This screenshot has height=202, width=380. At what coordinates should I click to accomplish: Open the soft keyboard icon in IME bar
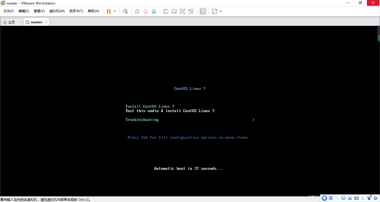click(356, 198)
